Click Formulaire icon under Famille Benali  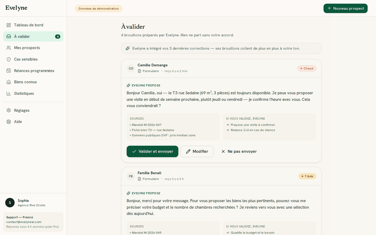(139, 179)
